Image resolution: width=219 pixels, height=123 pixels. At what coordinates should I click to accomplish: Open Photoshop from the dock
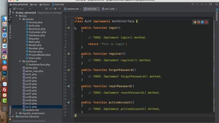[x=4, y=73]
